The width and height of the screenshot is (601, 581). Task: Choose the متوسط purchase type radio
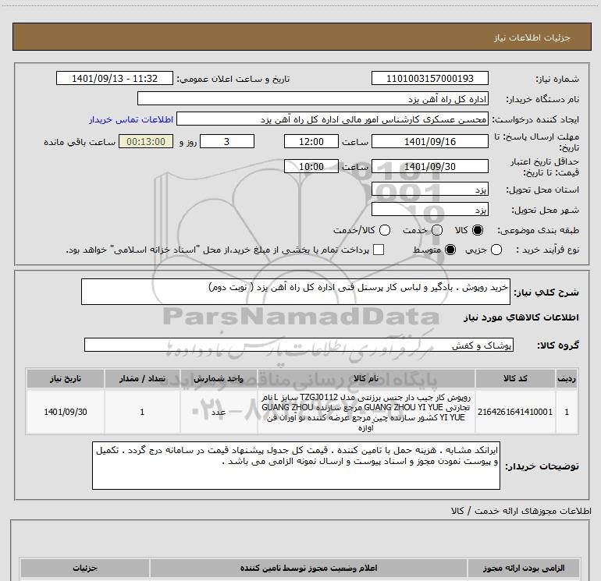click(450, 250)
